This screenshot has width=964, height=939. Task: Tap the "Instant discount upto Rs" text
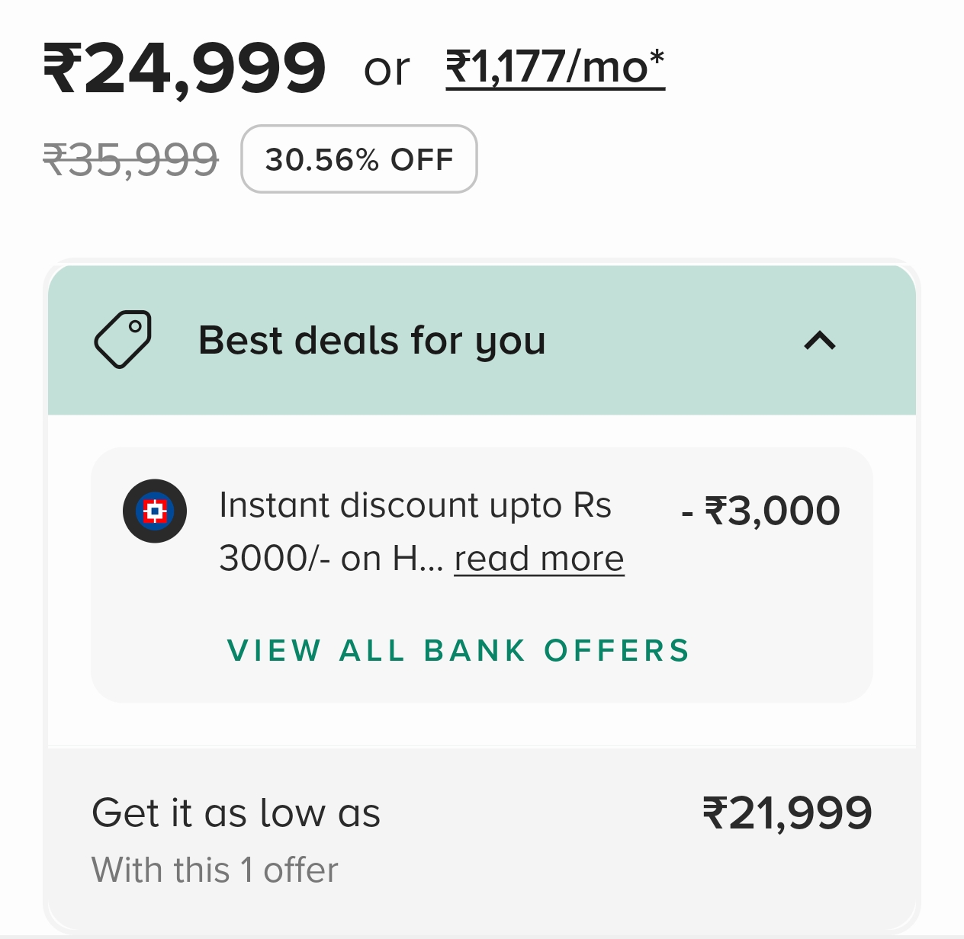(415, 505)
